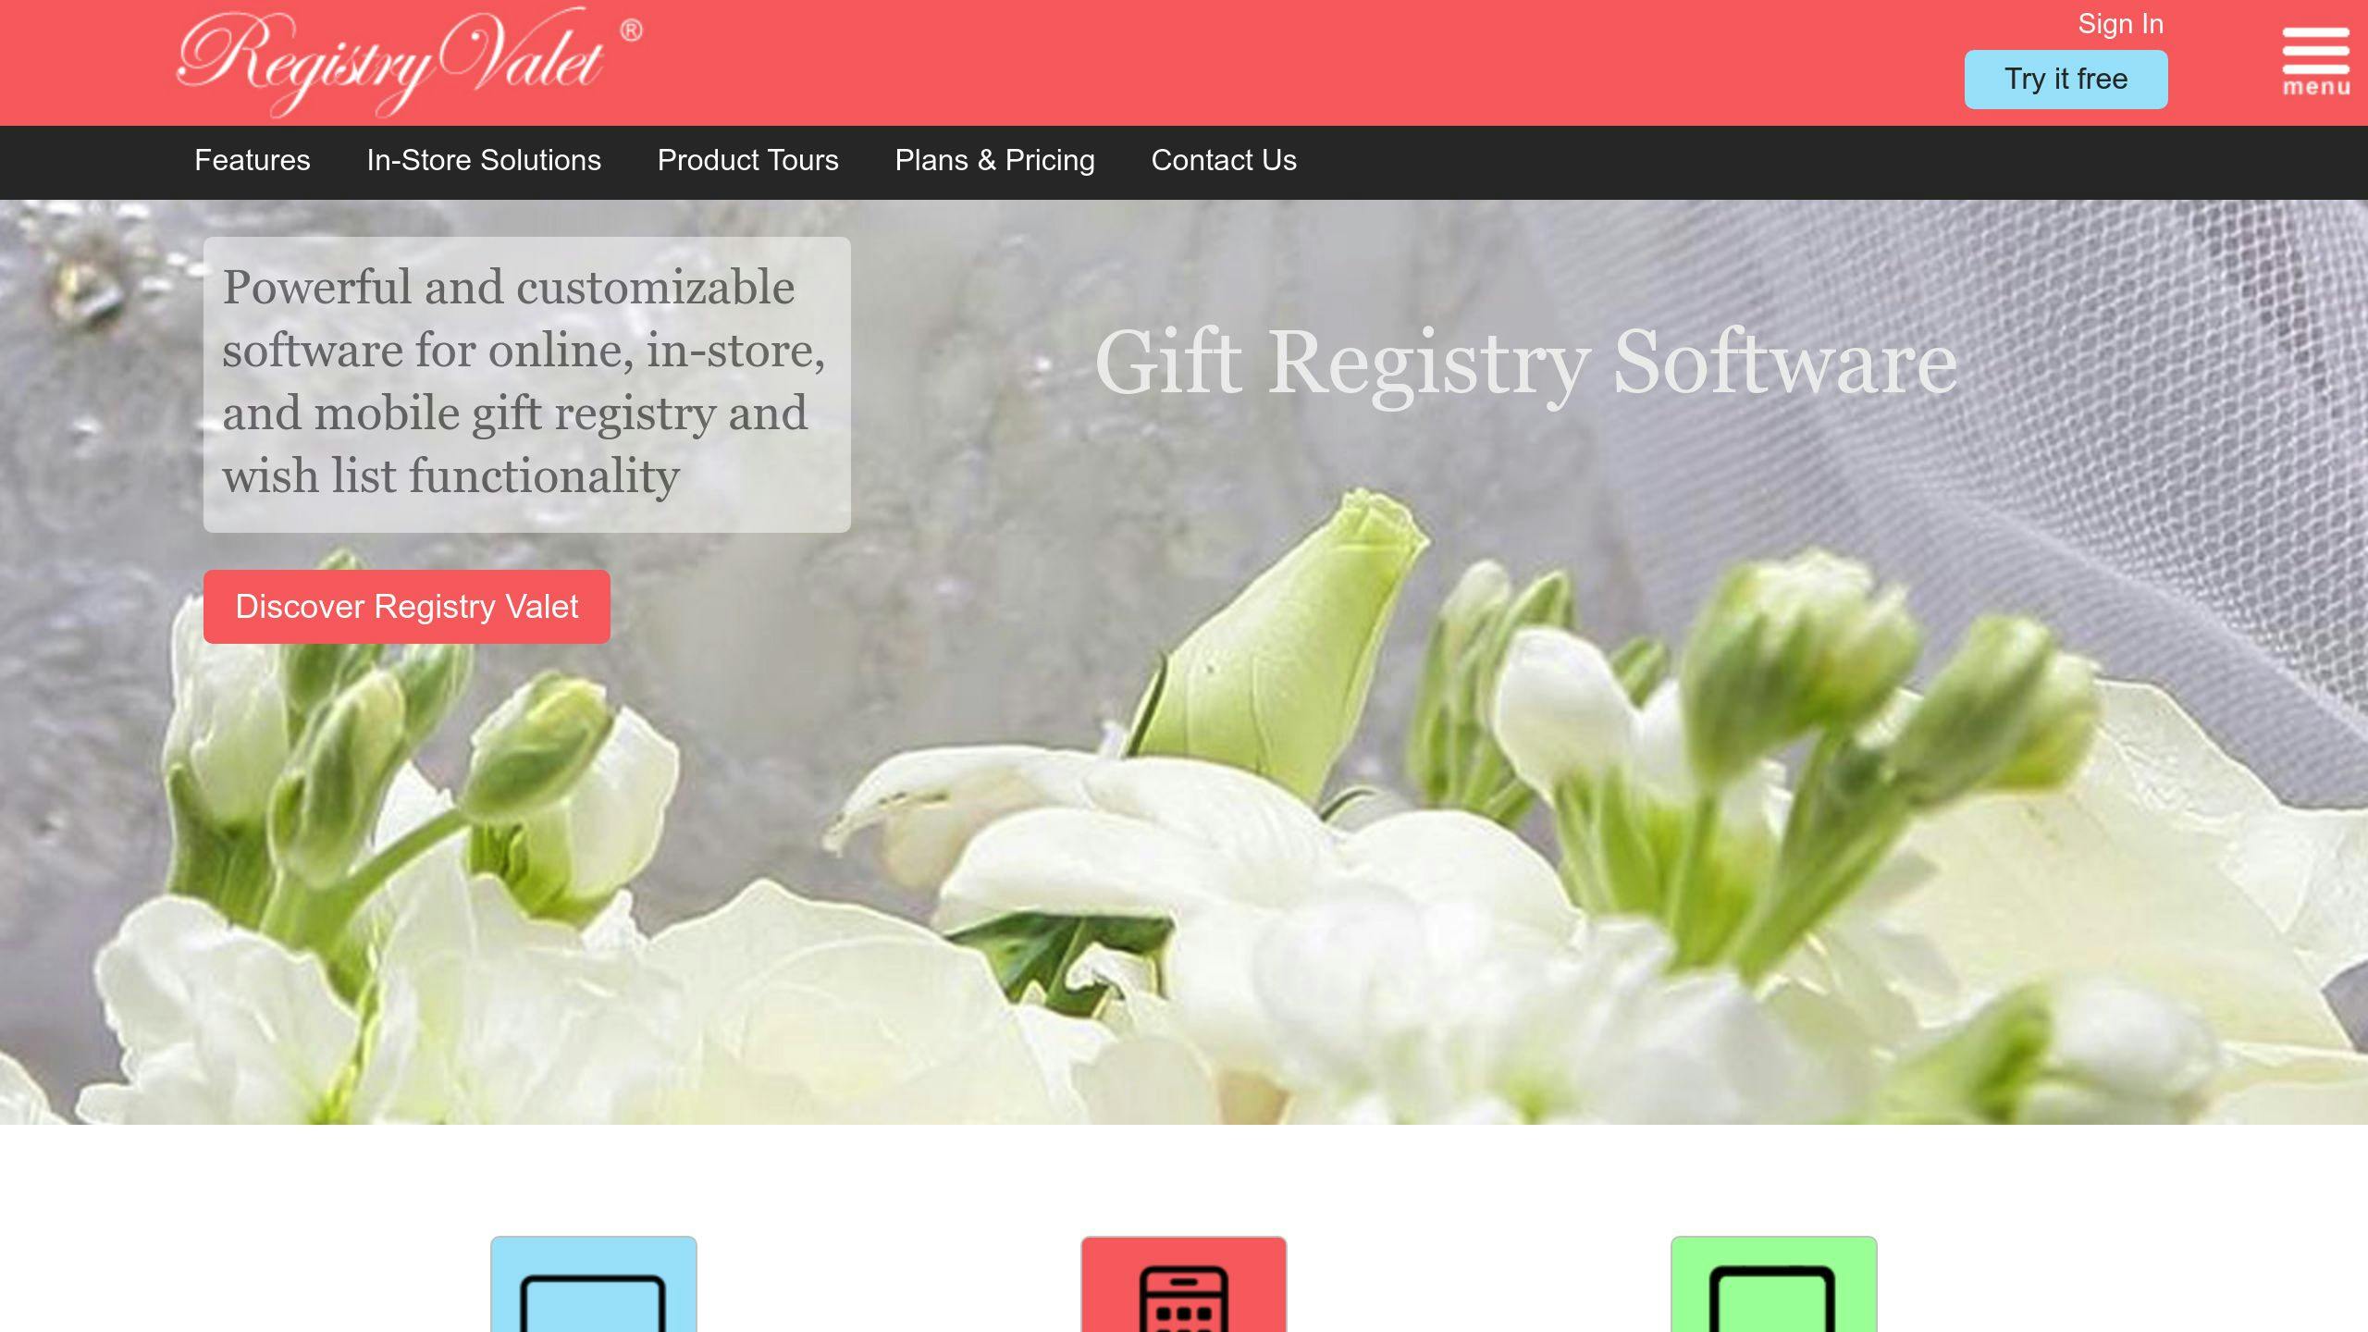Toggle the Features navigation menu item
Image resolution: width=2368 pixels, height=1332 pixels.
(x=253, y=159)
